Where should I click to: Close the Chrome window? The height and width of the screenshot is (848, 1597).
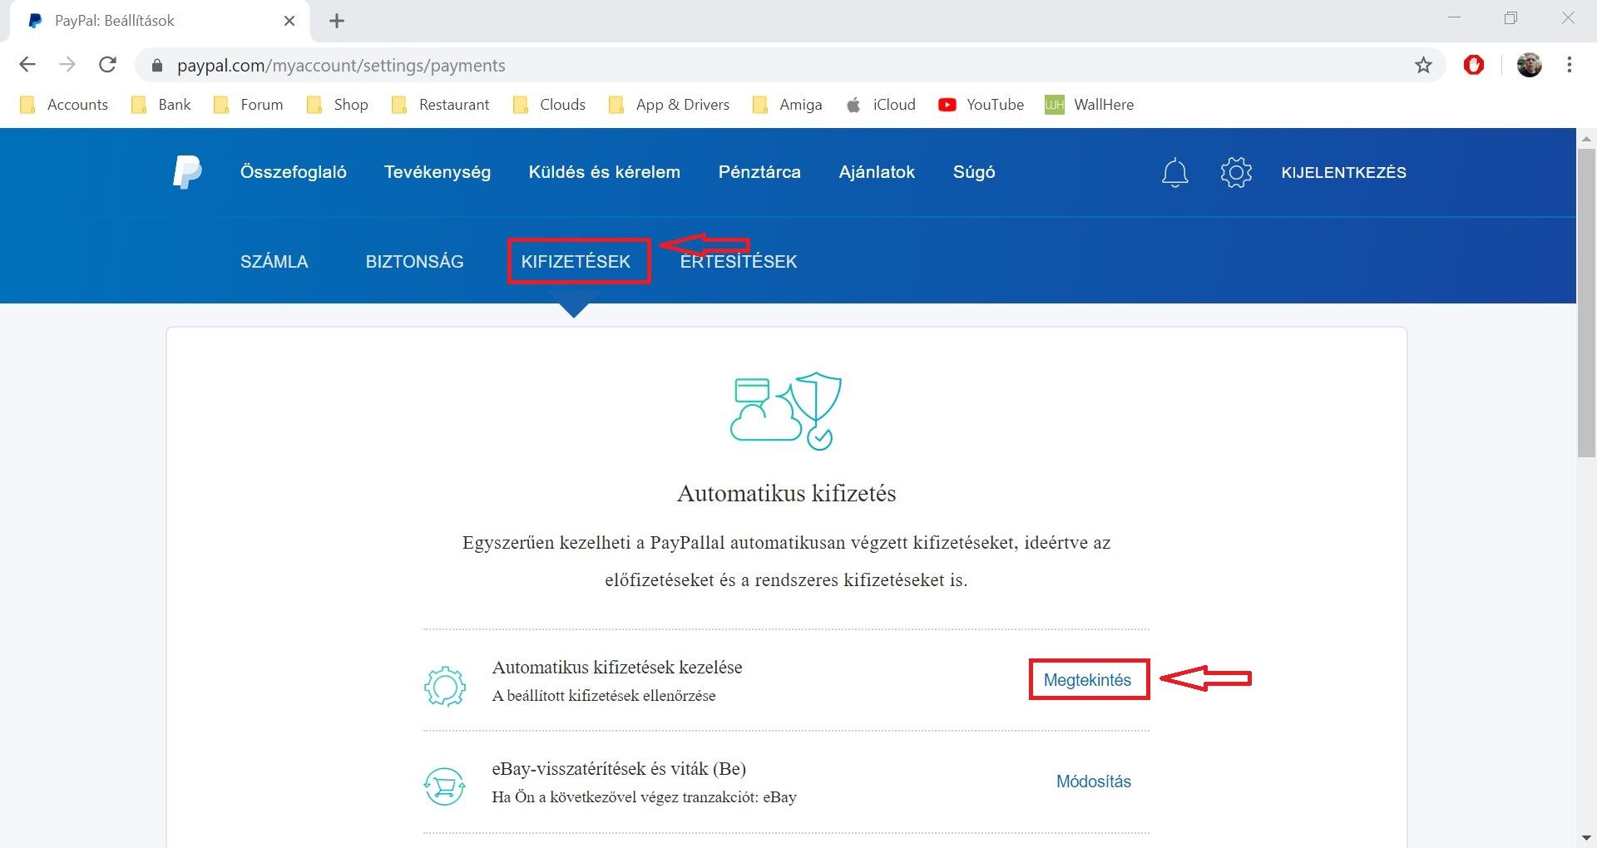(1568, 17)
